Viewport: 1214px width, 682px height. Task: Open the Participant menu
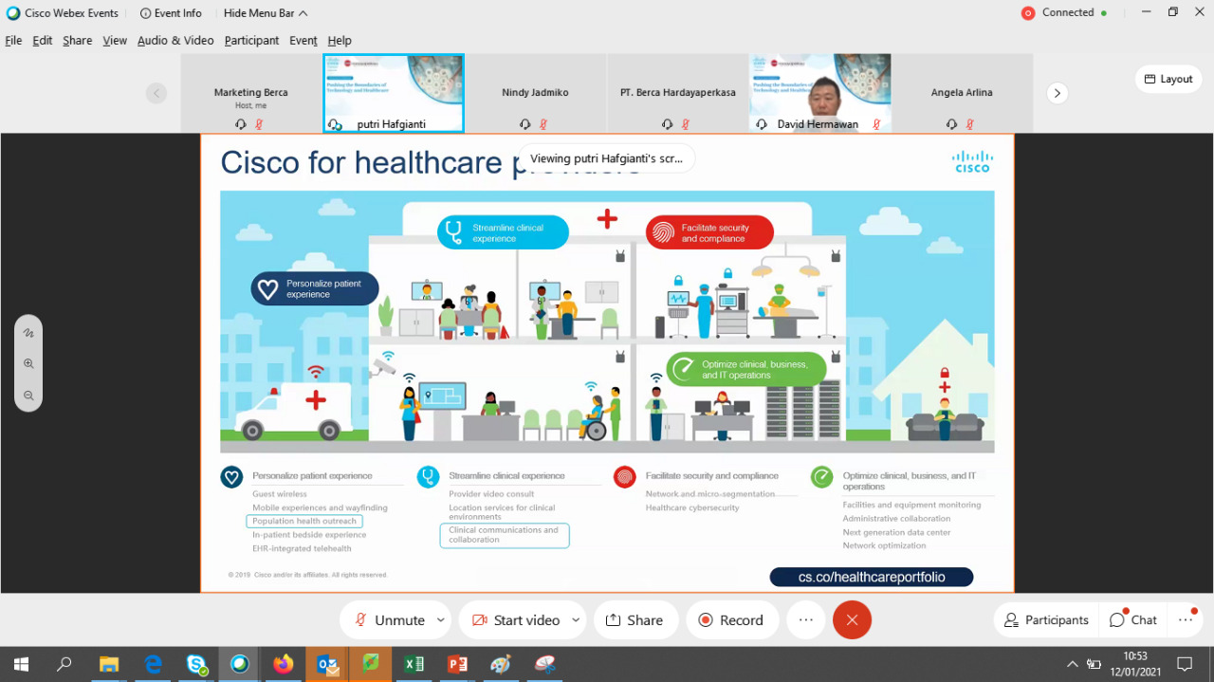(x=251, y=41)
